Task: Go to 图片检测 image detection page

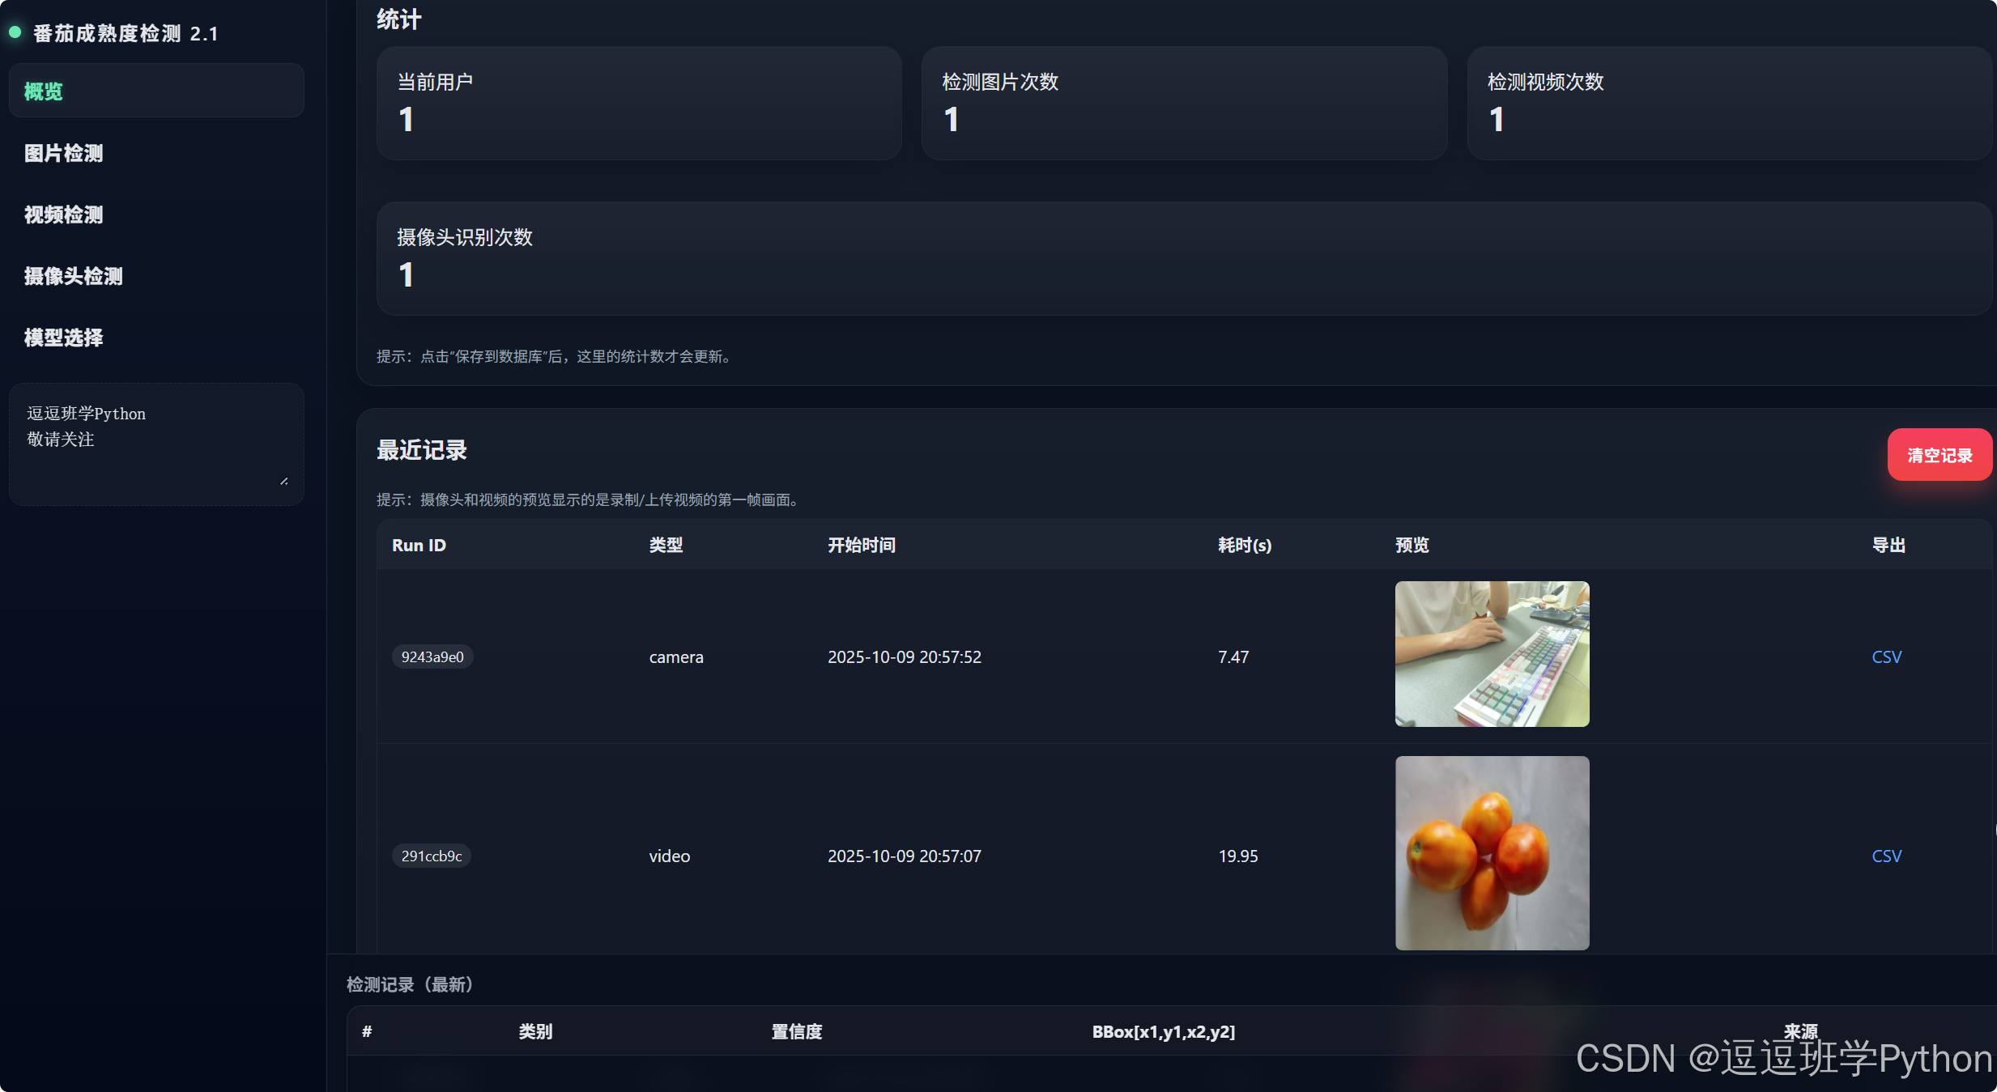Action: (x=64, y=153)
